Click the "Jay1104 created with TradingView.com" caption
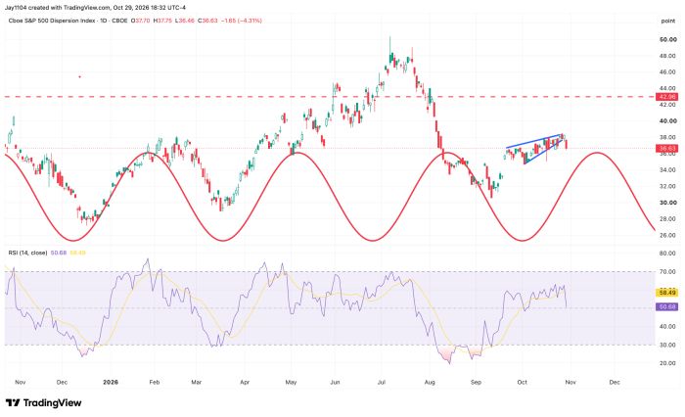 pyautogui.click(x=60, y=8)
